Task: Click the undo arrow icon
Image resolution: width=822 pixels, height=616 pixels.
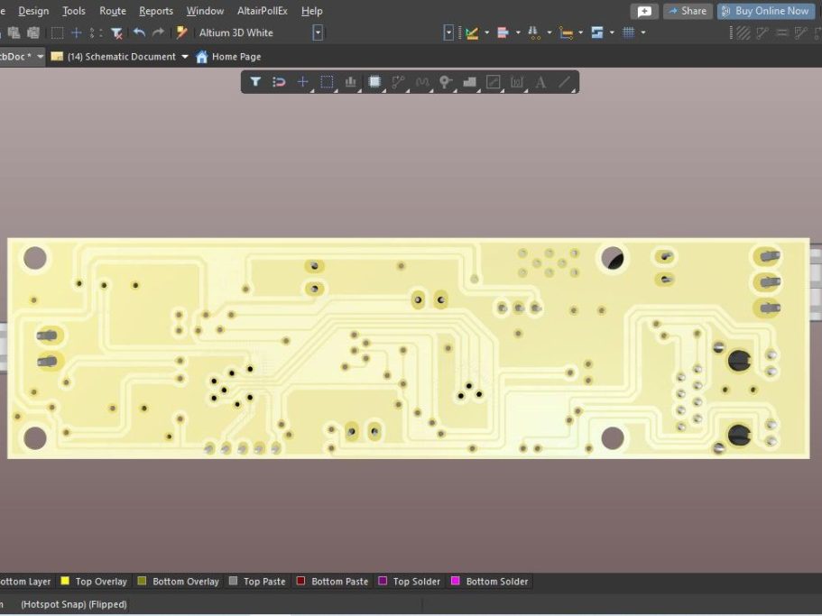Action: tap(139, 32)
